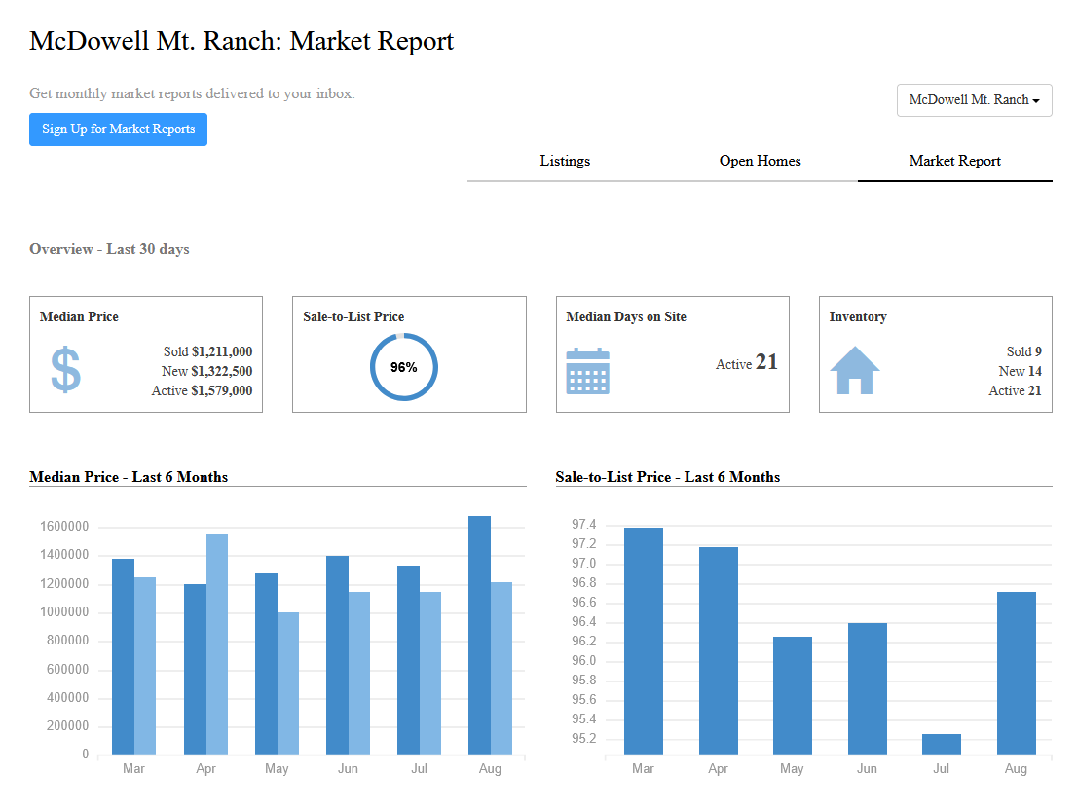The image size is (1077, 810).
Task: Click the page title McDowell Mt. Ranch: Market Report
Action: click(x=241, y=41)
